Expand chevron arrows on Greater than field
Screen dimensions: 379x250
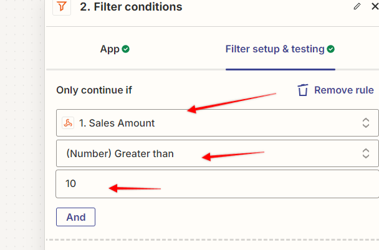pyautogui.click(x=366, y=153)
